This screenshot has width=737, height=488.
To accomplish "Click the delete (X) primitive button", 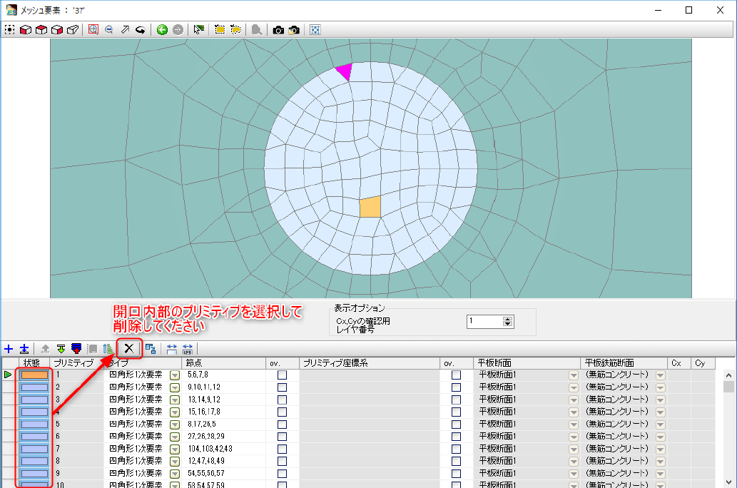I will 128,348.
